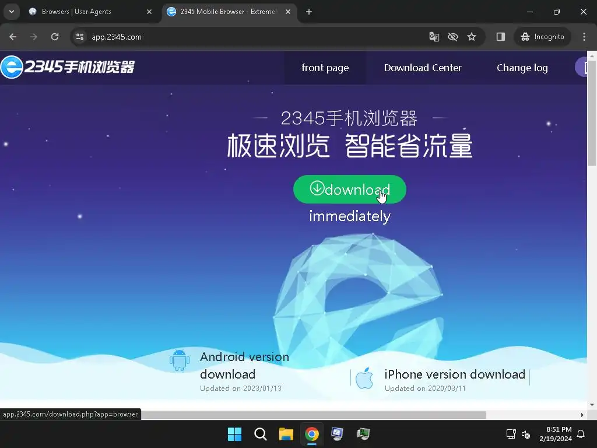
Task: Click the address bar URL app.2345.com
Action: point(117,37)
